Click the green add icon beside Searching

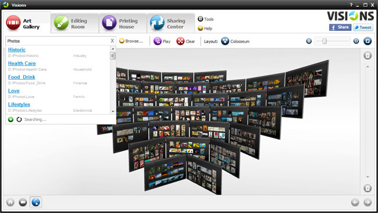coord(10,119)
